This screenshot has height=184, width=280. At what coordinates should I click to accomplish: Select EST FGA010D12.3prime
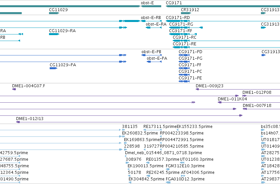point(168,182)
